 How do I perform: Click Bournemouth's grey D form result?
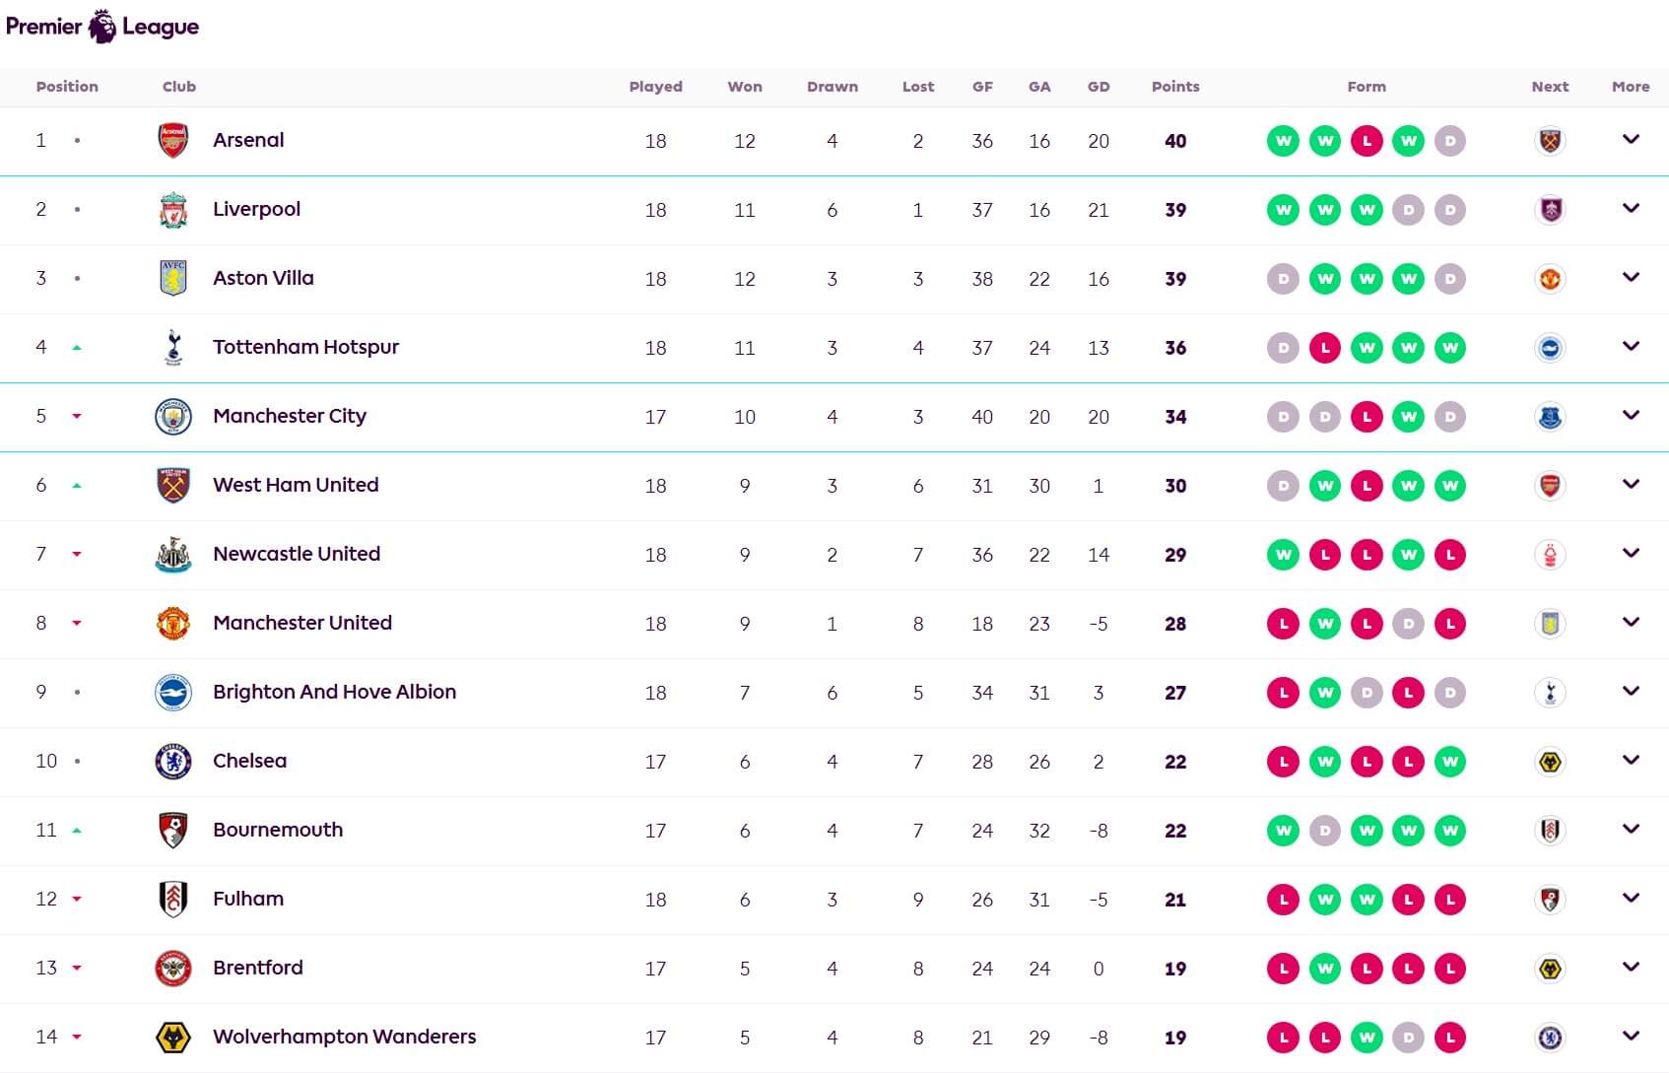coord(1325,831)
